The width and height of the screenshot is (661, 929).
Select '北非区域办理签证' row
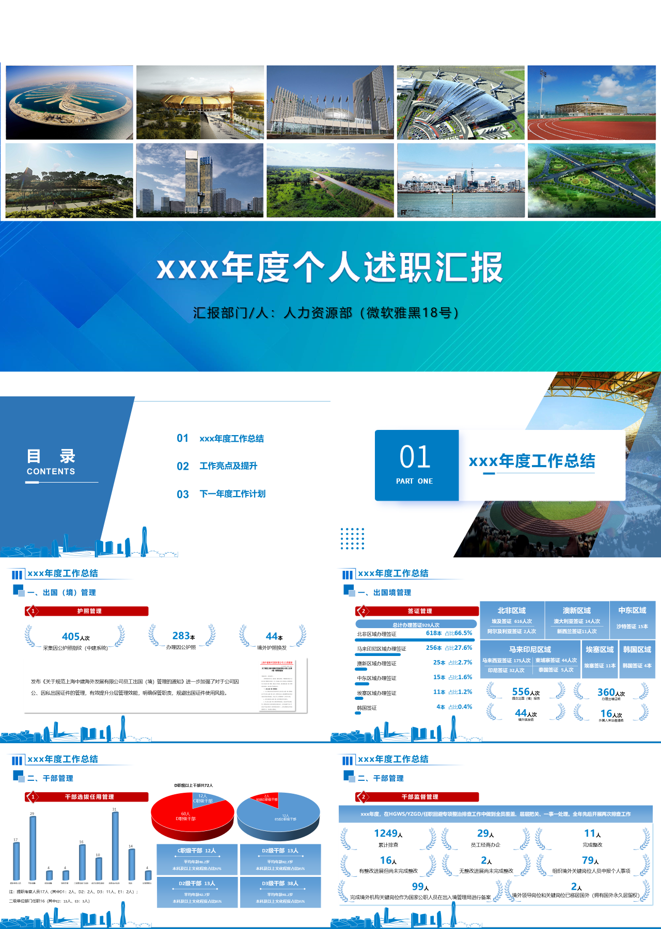coord(415,634)
